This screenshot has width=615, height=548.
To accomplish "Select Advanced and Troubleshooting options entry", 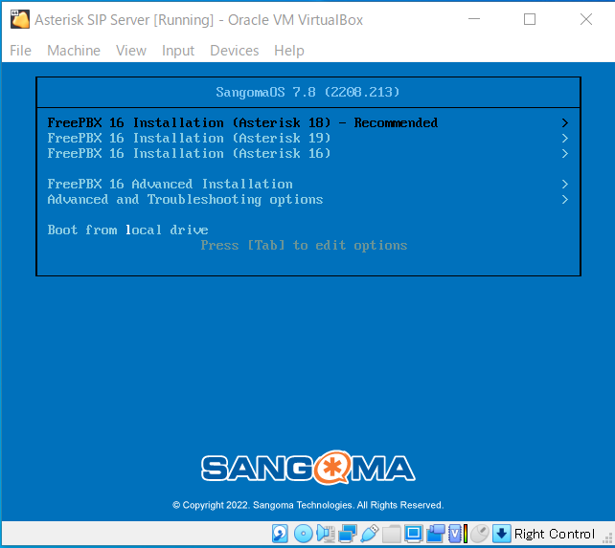I will tap(307, 199).
